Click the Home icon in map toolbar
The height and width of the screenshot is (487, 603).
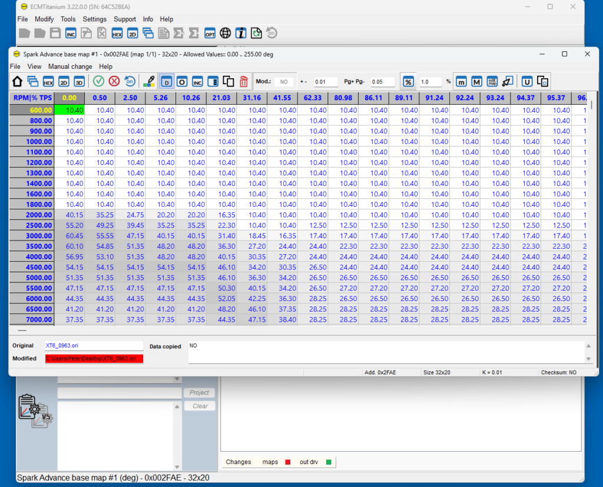[17, 81]
